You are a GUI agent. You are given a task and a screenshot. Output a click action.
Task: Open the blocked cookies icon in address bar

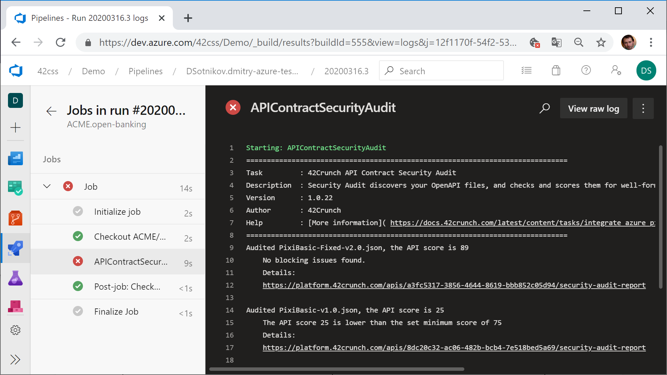pyautogui.click(x=534, y=43)
